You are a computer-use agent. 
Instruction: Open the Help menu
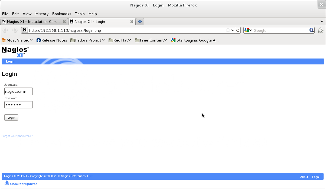93,14
